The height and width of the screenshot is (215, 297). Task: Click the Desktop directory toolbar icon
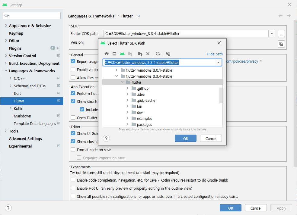(x=114, y=54)
